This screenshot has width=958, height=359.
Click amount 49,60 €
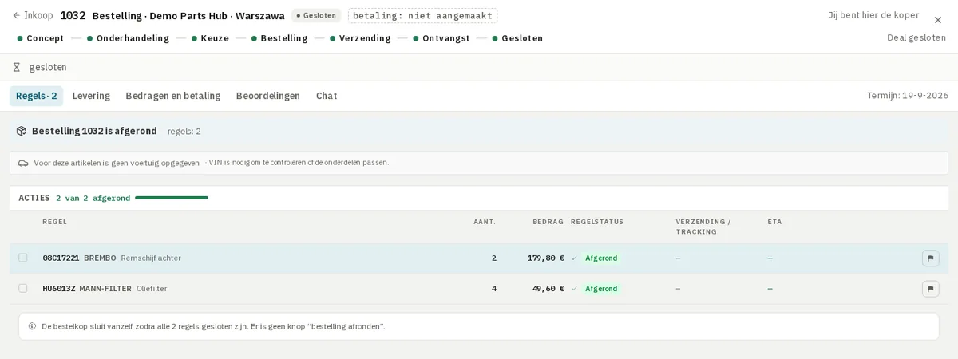click(x=548, y=288)
